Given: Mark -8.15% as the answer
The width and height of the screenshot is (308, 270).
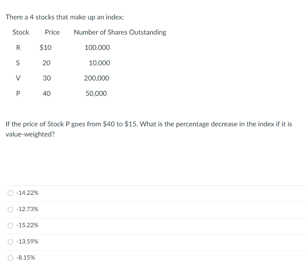Looking at the screenshot, I should click(11, 258).
